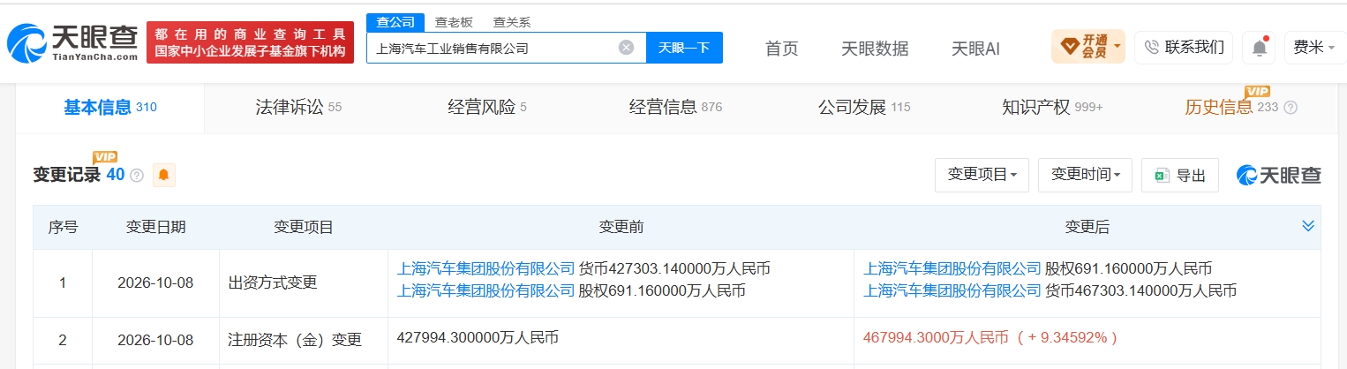Click date 2026-10-08 in row 1
This screenshot has height=369, width=1347.
[x=155, y=283]
